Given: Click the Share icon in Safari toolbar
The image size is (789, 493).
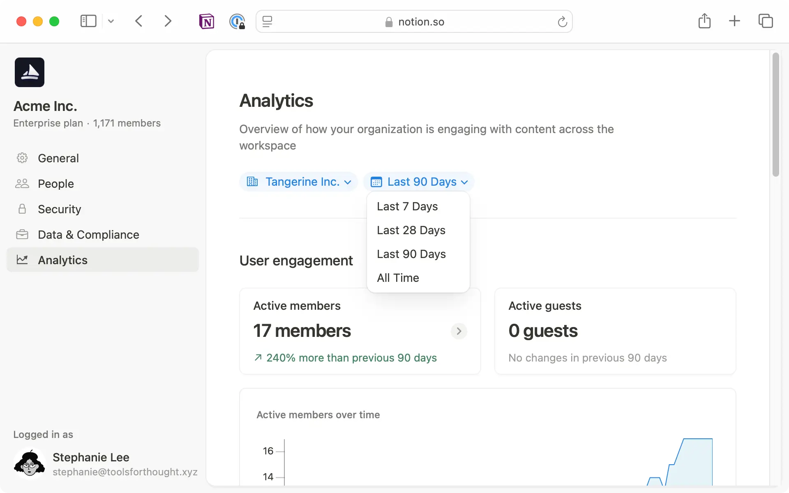Looking at the screenshot, I should (704, 21).
